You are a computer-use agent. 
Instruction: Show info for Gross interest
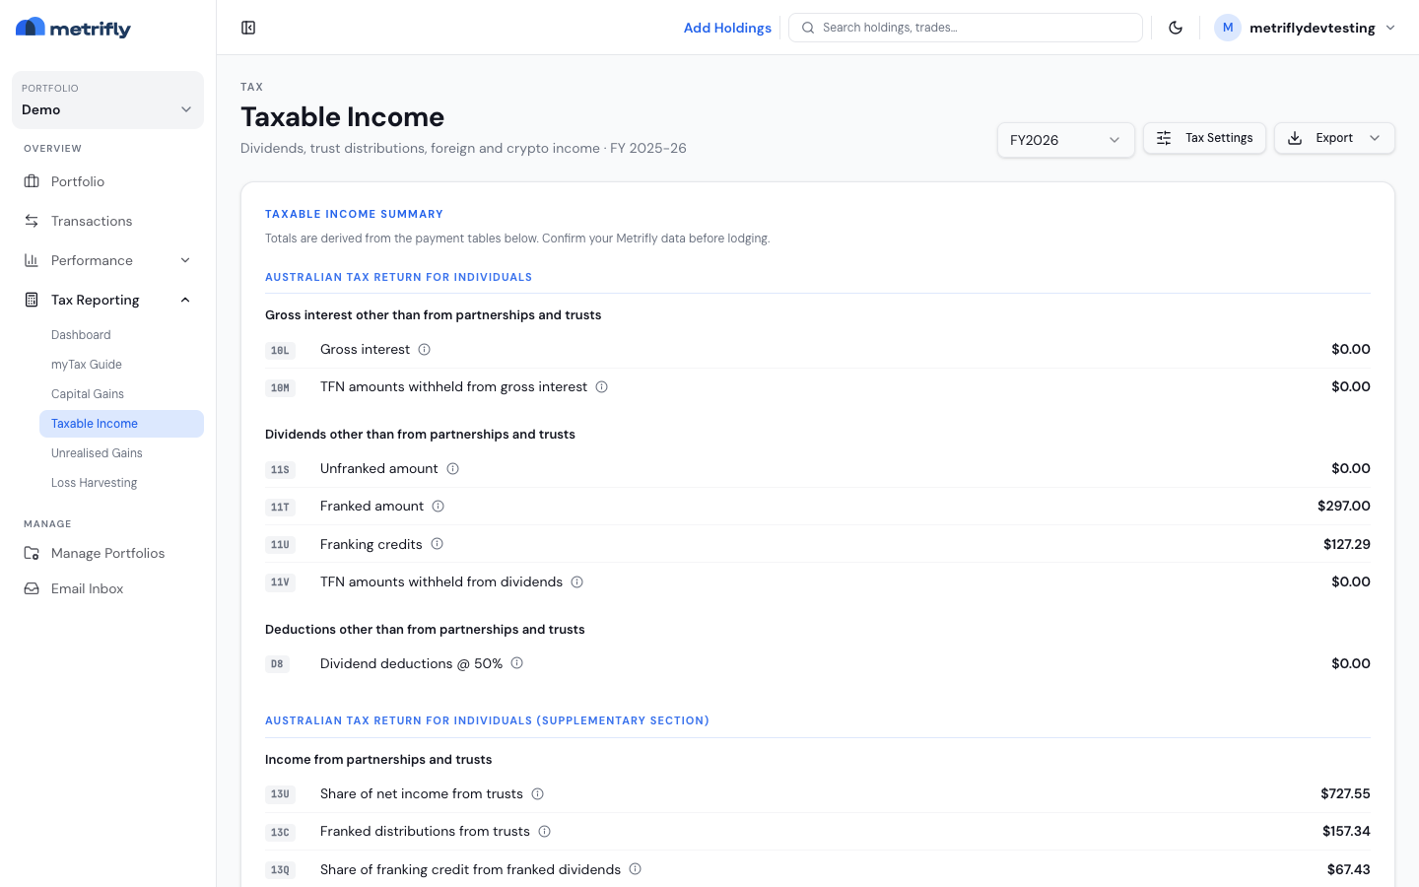point(424,350)
